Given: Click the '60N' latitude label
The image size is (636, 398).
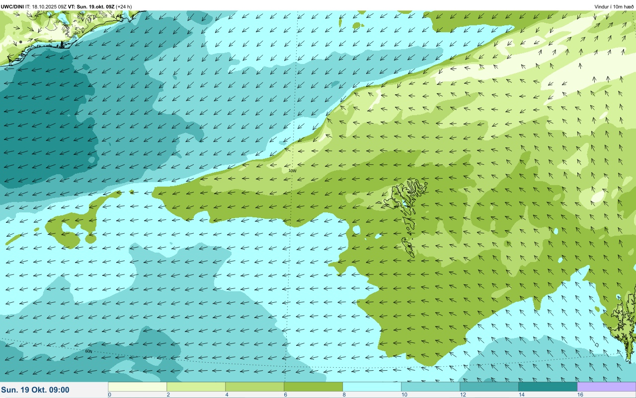Looking at the screenshot, I should [x=88, y=351].
